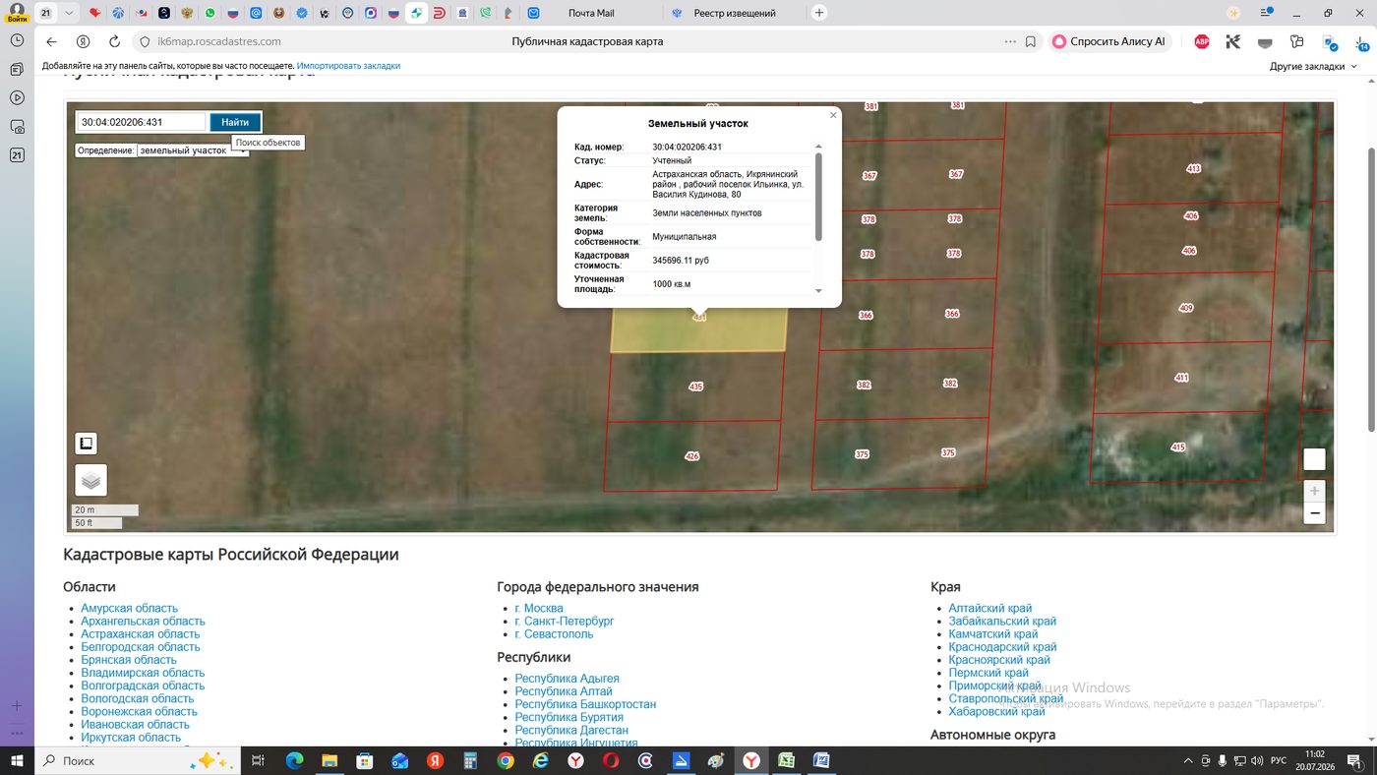1377x775 pixels.
Task: Click the cadastral number search field
Action: tap(142, 122)
